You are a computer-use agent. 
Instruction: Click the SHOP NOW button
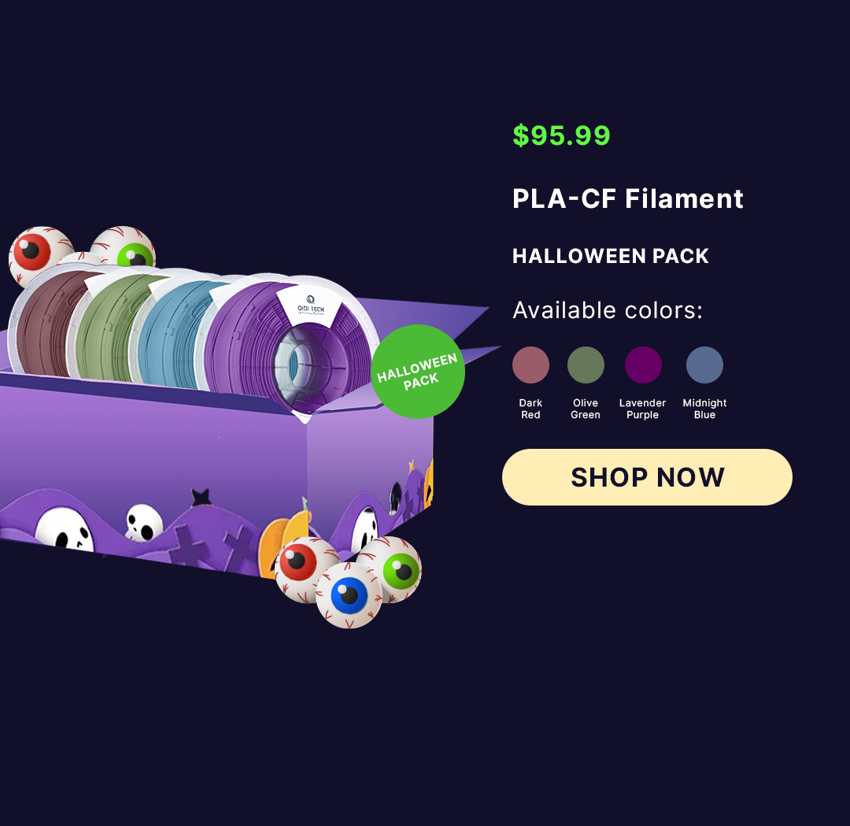647,477
